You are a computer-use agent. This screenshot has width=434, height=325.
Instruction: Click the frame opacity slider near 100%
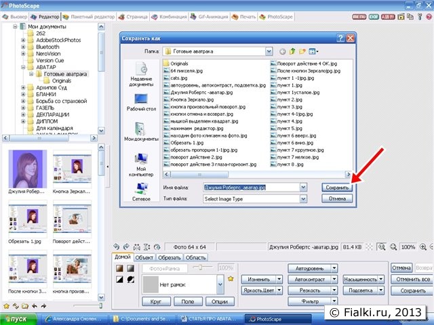(x=203, y=267)
